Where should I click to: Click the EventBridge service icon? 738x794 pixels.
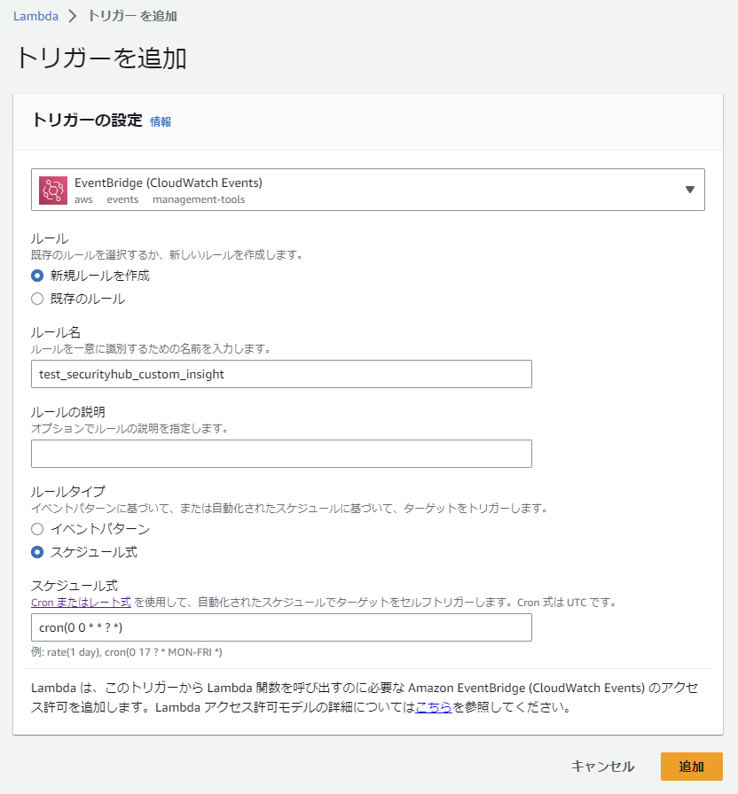pyautogui.click(x=53, y=191)
